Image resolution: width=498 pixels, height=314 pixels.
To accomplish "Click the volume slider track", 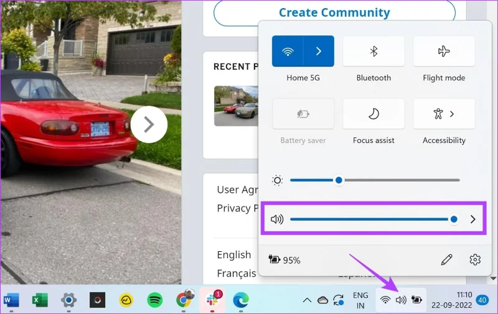I will pyautogui.click(x=374, y=219).
